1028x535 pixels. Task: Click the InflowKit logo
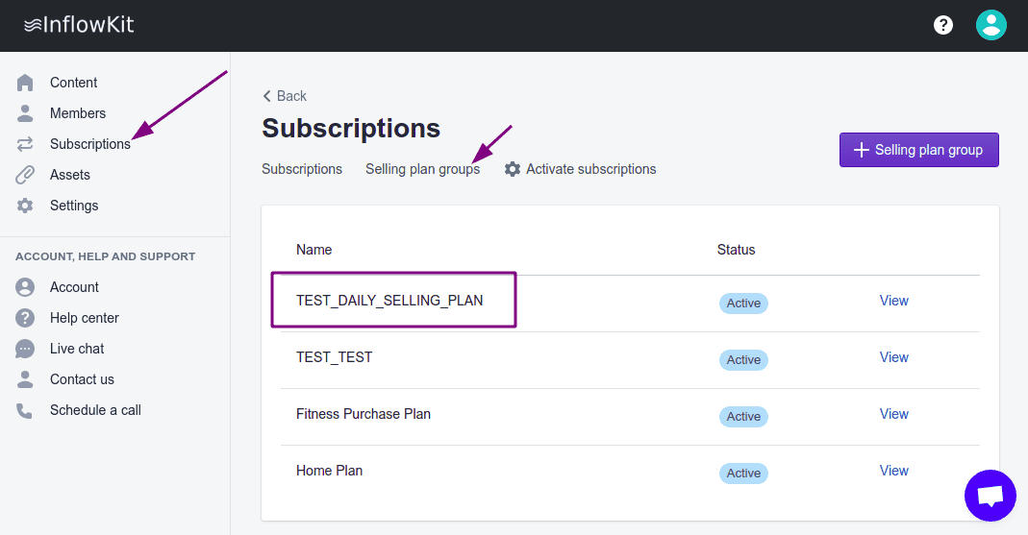click(79, 25)
